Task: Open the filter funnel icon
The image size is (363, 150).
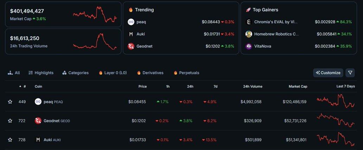Action: 350,73
